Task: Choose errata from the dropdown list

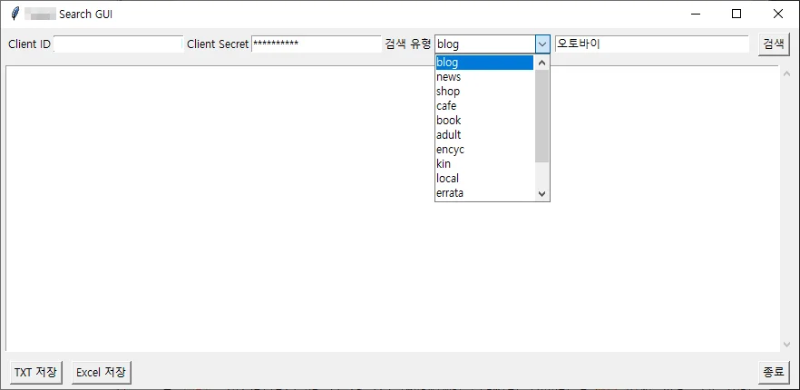Action: pyautogui.click(x=484, y=193)
